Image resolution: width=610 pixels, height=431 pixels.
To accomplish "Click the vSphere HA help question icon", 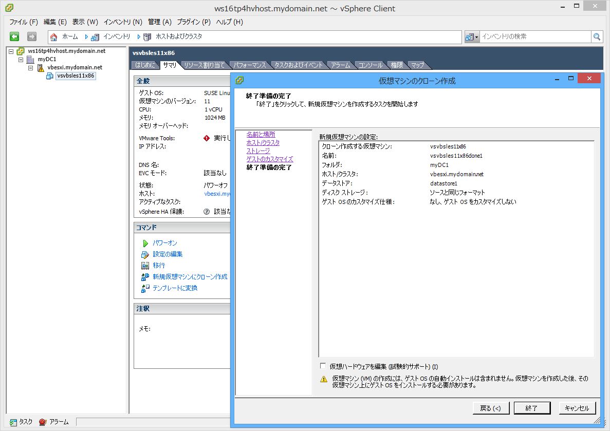I will tap(207, 212).
